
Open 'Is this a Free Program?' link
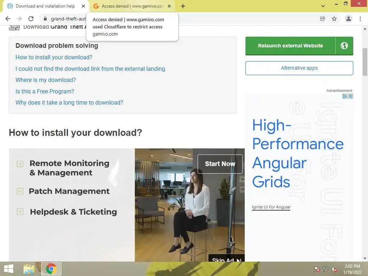45,91
